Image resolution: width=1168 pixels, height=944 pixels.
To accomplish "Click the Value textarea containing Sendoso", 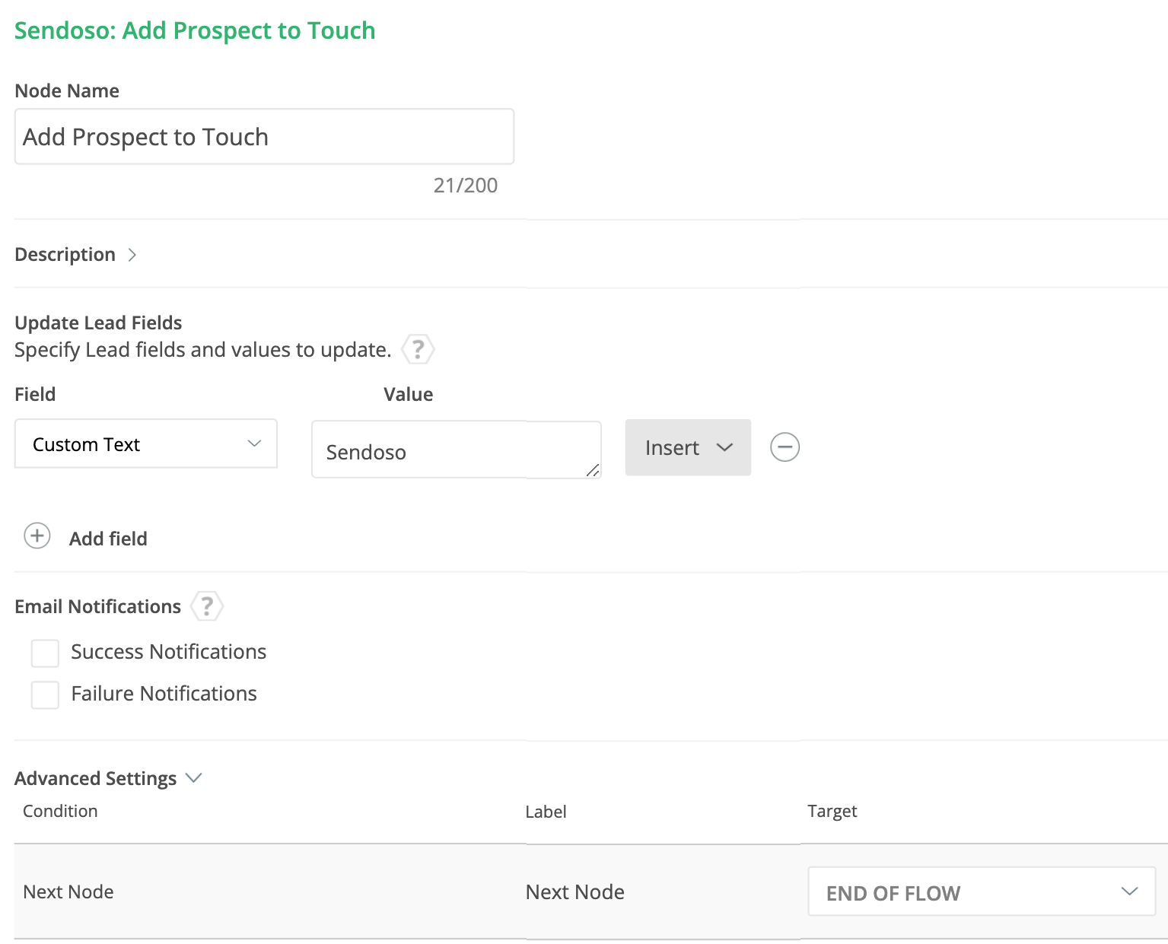I will [449, 451].
